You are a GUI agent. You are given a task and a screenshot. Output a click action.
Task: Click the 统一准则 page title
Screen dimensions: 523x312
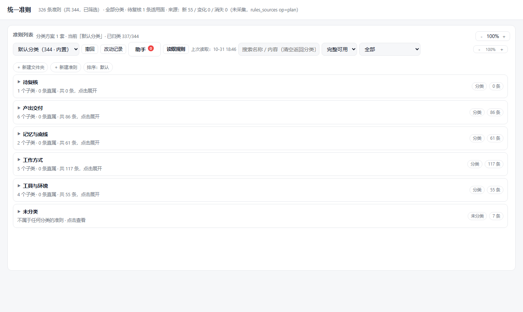click(19, 10)
